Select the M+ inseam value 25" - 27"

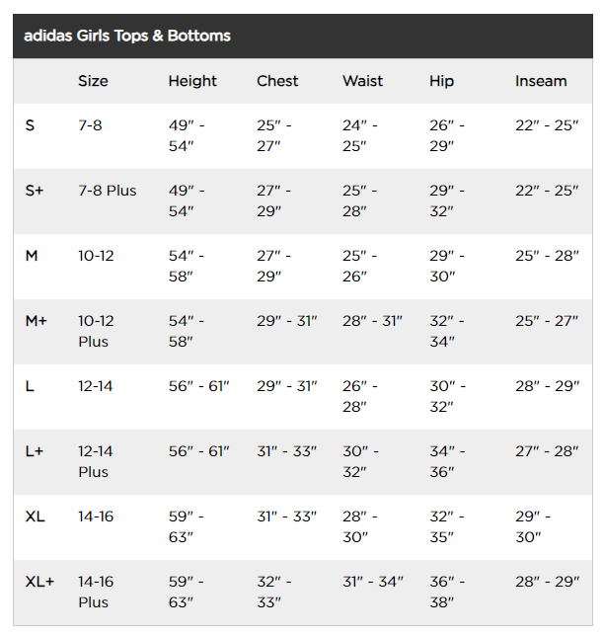point(547,321)
